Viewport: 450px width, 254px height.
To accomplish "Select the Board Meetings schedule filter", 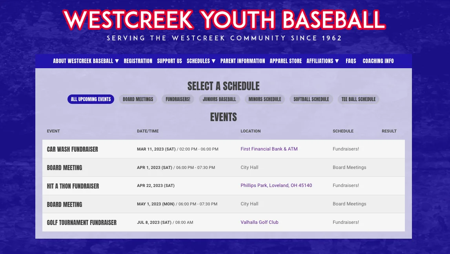I will (138, 99).
